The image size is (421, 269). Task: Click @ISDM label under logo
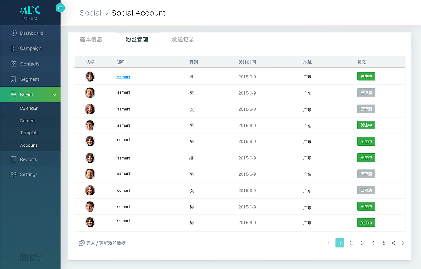click(x=30, y=19)
